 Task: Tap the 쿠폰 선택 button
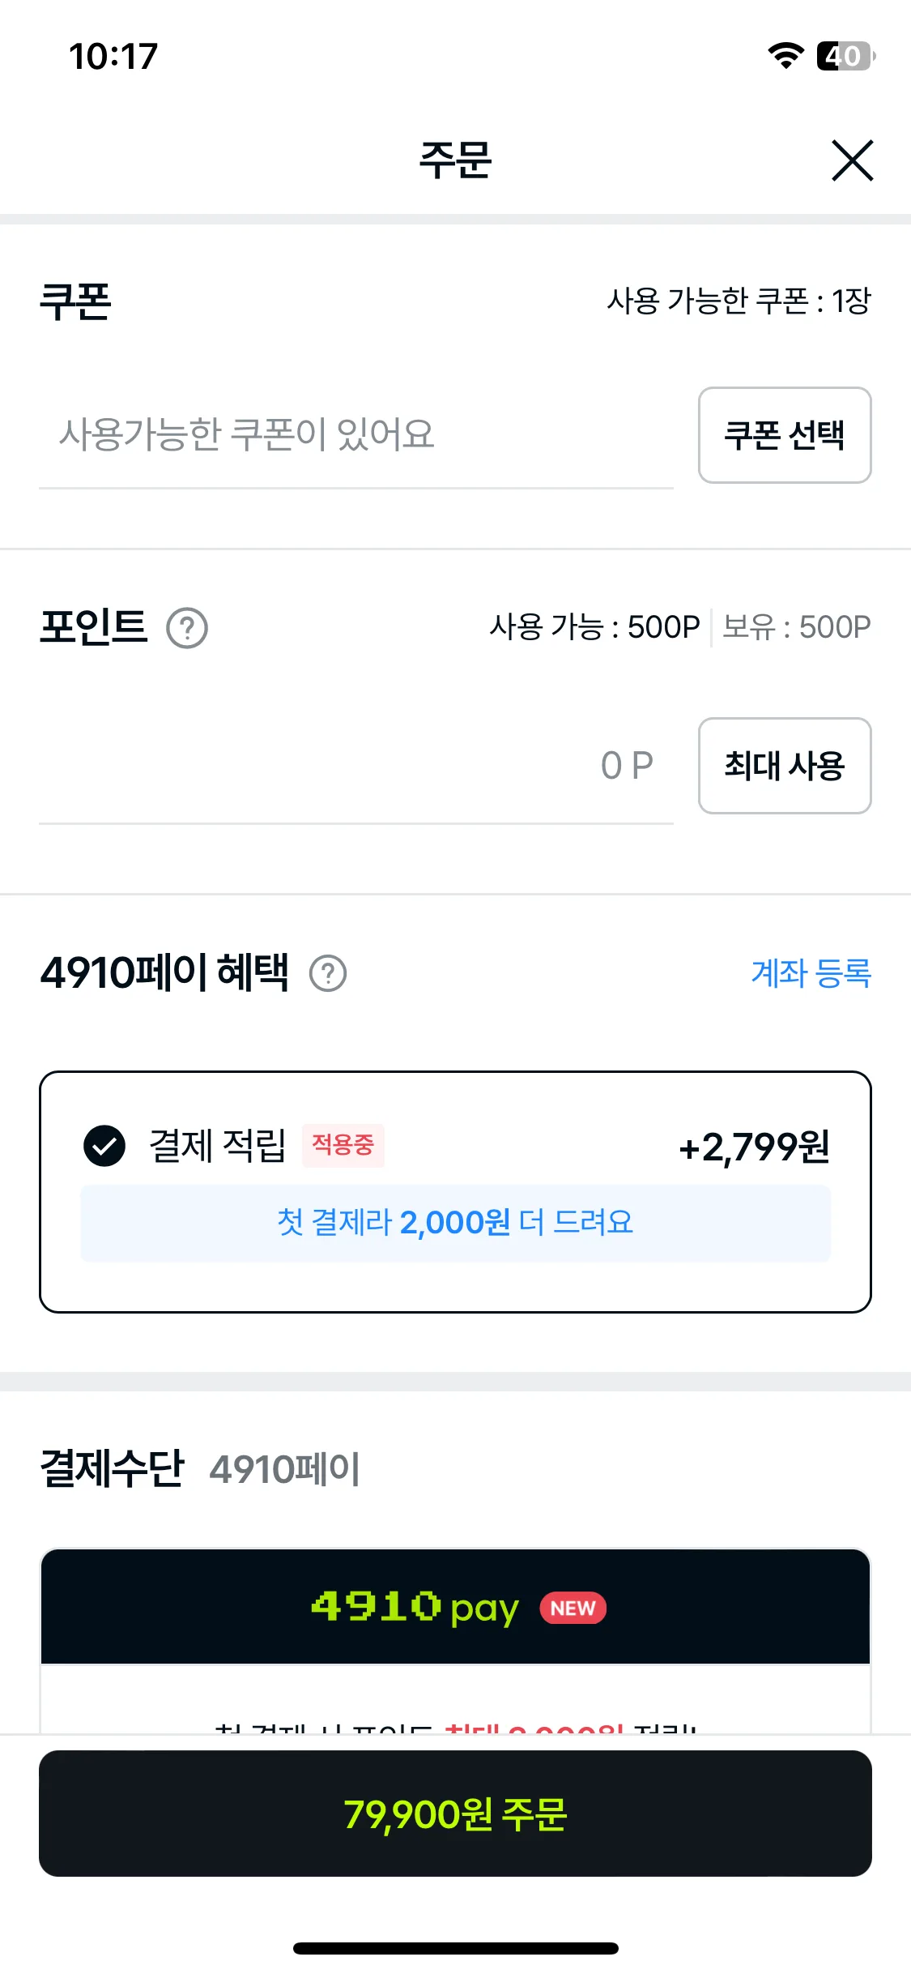pos(785,435)
